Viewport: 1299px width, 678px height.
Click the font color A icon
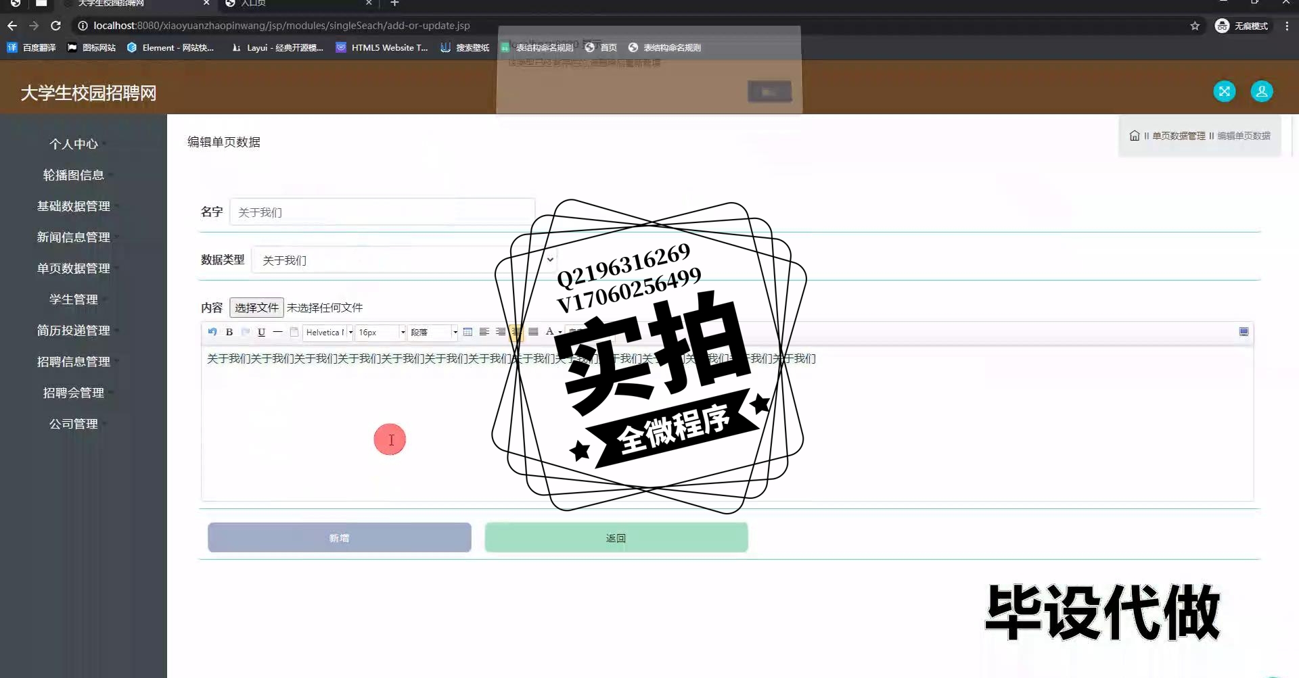point(550,332)
